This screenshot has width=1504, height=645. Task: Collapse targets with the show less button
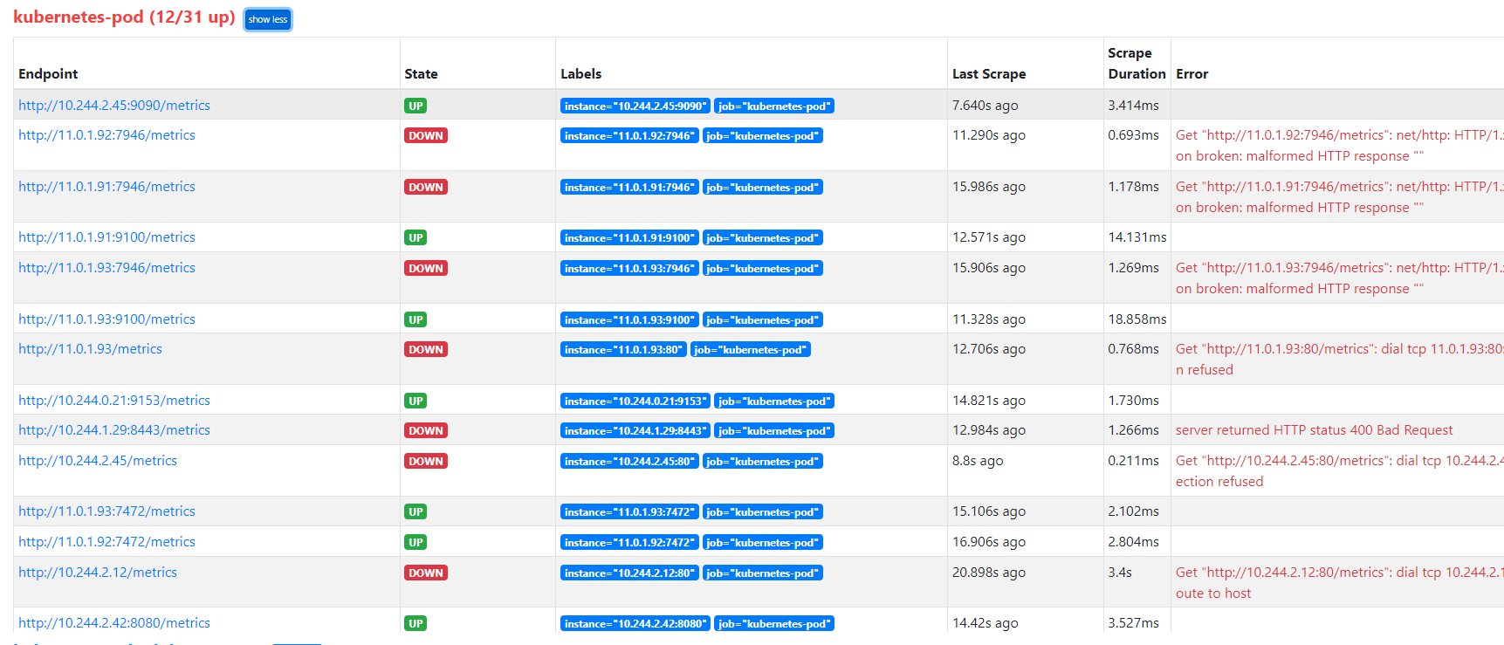(x=268, y=19)
